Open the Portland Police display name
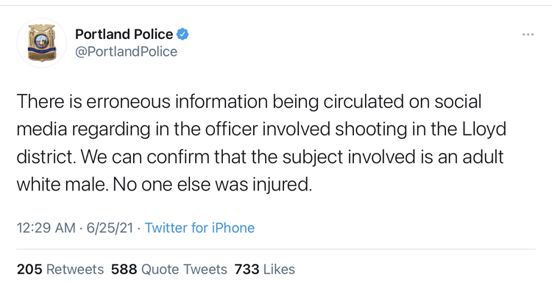The height and width of the screenshot is (283, 552). pyautogui.click(x=124, y=35)
